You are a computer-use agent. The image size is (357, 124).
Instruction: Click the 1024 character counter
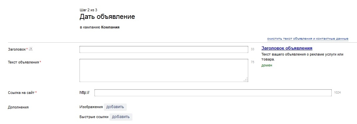tap(337, 93)
